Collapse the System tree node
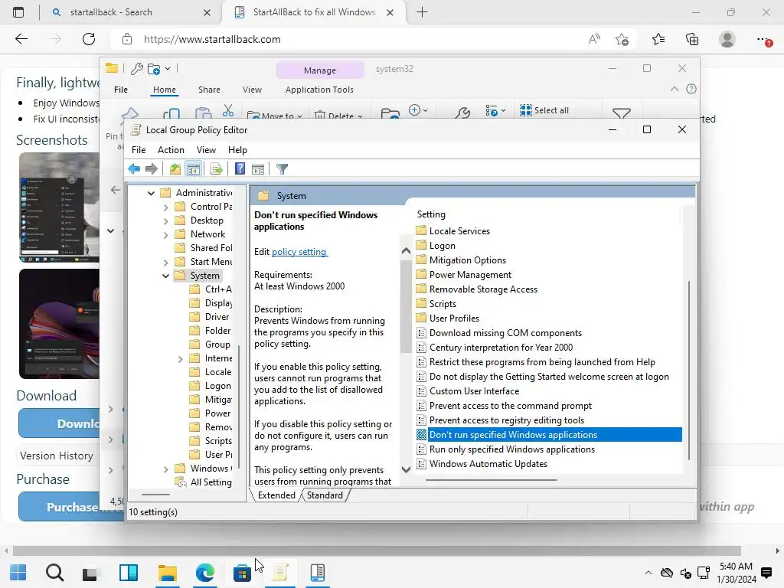784x588 pixels. click(x=165, y=276)
